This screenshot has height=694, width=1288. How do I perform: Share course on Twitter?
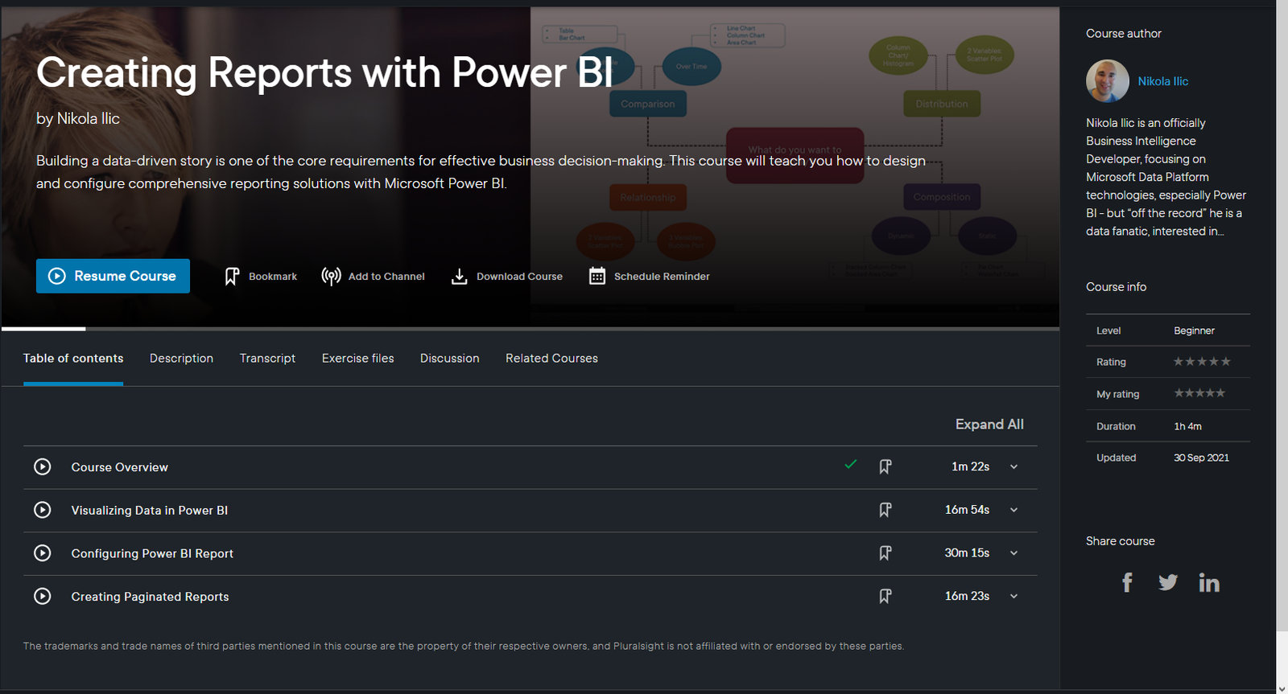tap(1167, 582)
